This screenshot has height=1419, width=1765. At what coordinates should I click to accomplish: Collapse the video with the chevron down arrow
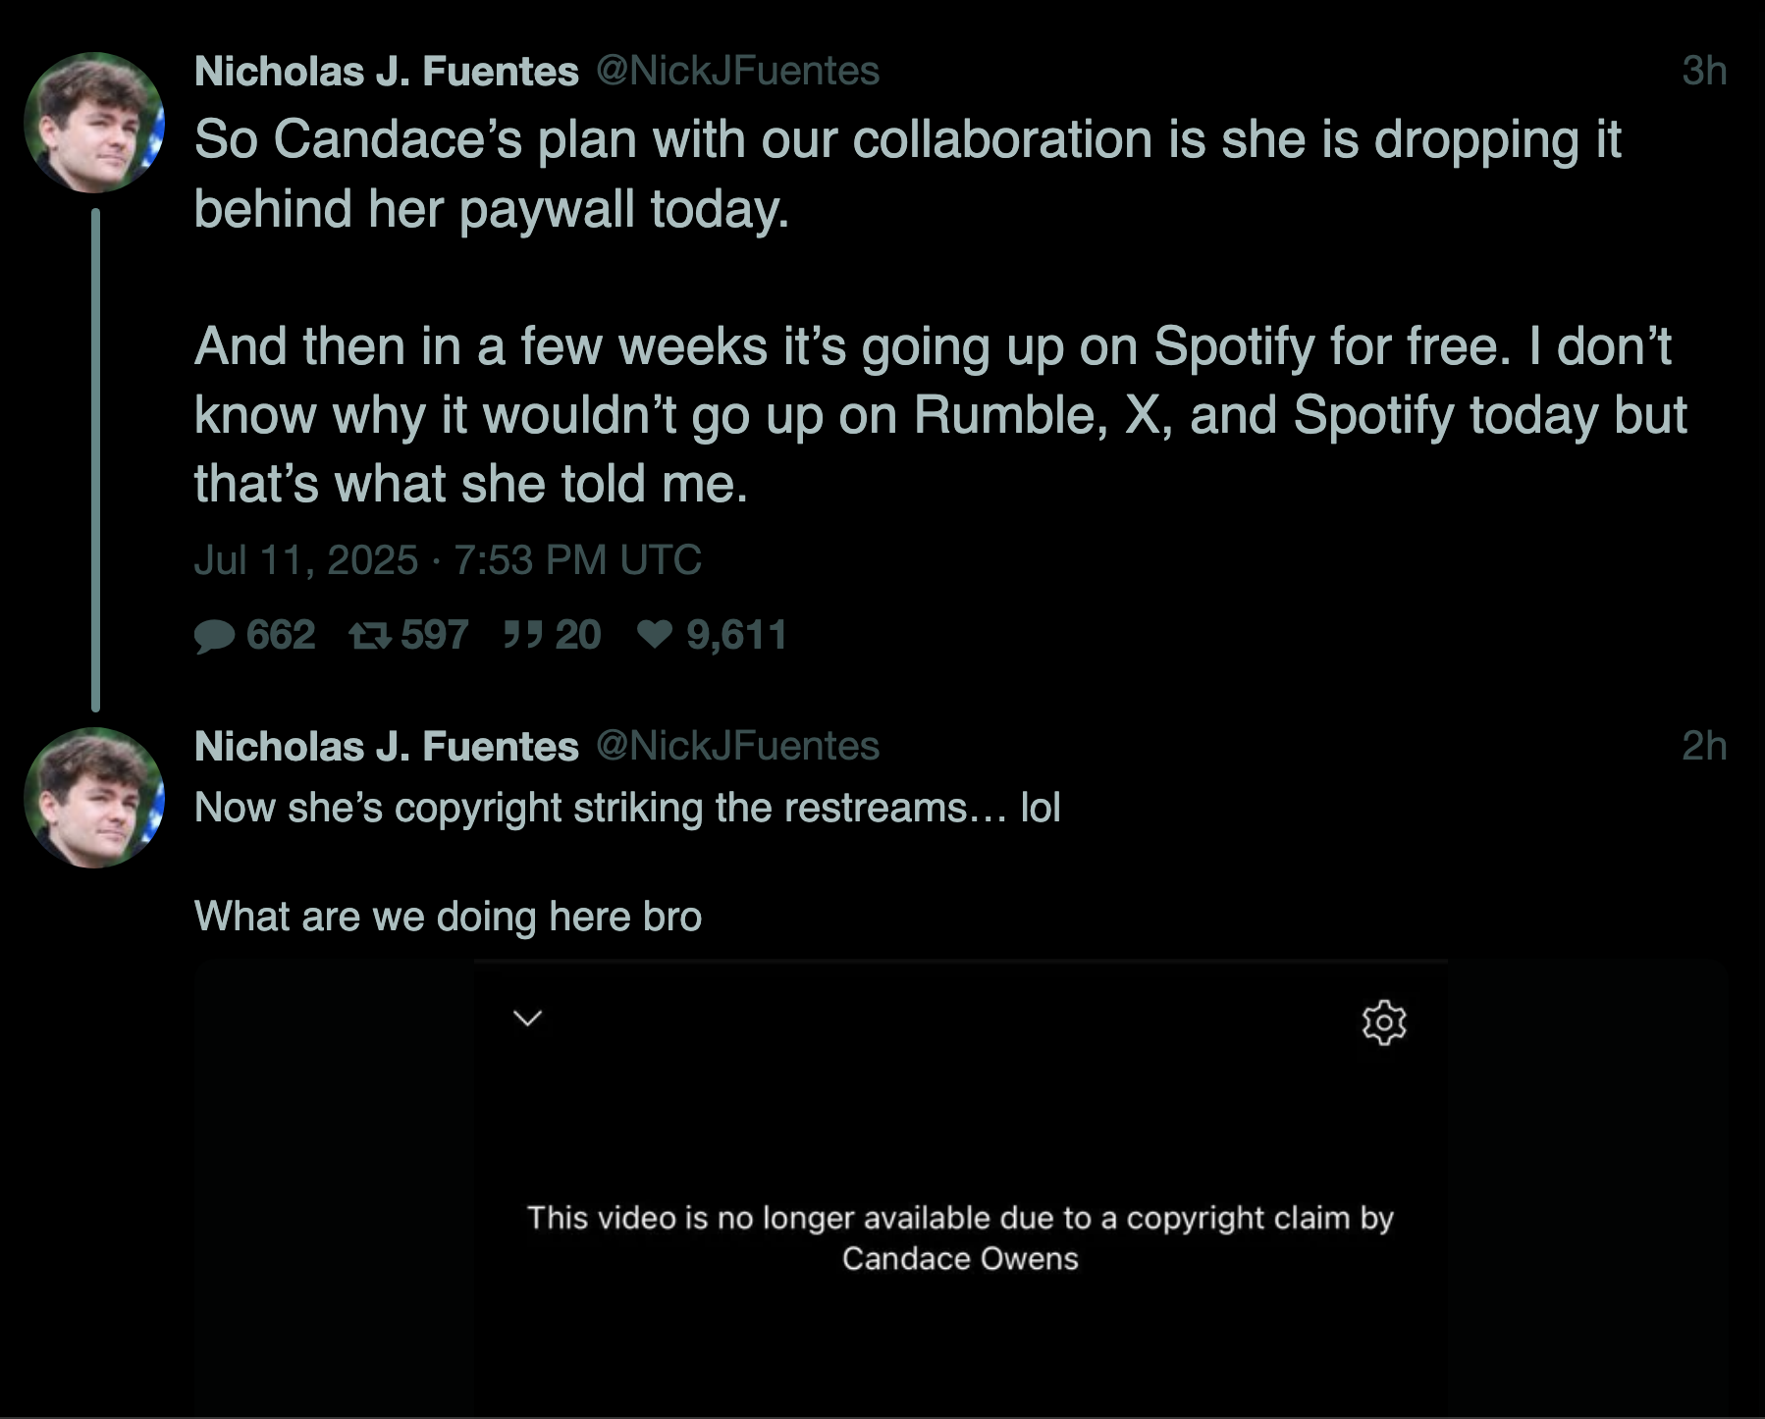tap(528, 1018)
